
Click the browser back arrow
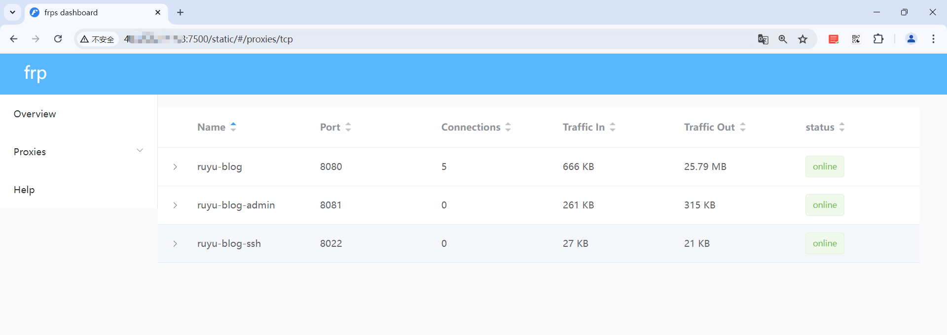click(14, 39)
